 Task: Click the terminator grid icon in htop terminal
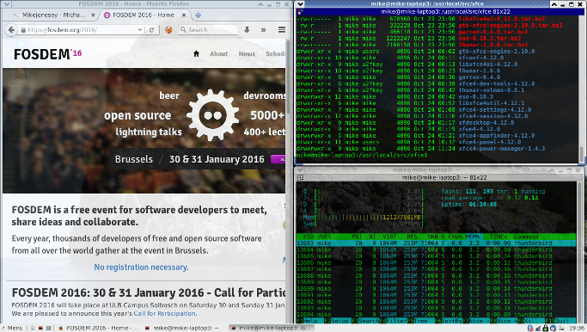pos(300,178)
